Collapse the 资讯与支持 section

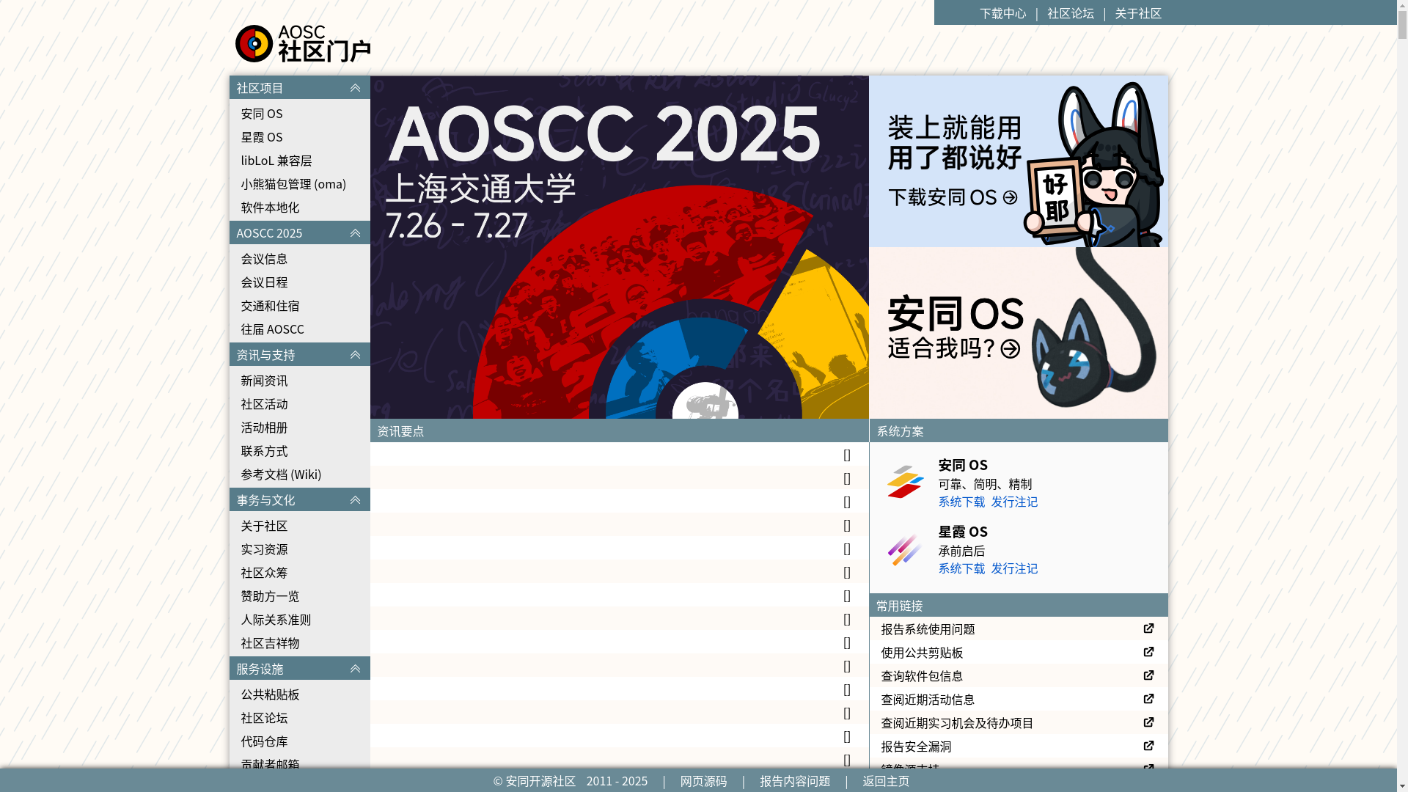click(355, 355)
